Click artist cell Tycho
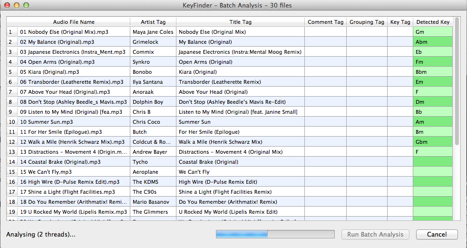 click(x=153, y=161)
